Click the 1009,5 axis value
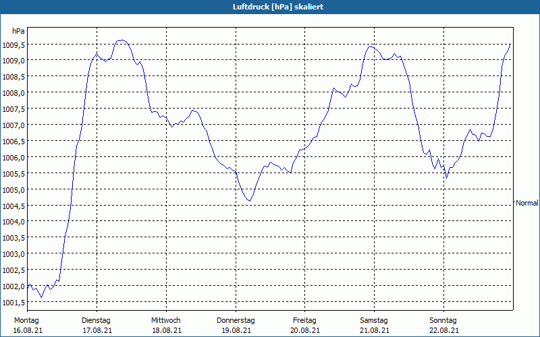The width and height of the screenshot is (540, 337). [13, 44]
